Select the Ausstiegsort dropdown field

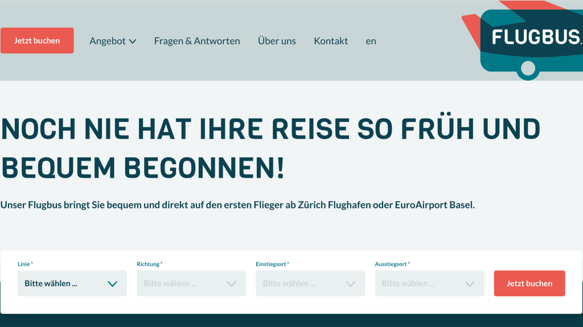point(429,283)
